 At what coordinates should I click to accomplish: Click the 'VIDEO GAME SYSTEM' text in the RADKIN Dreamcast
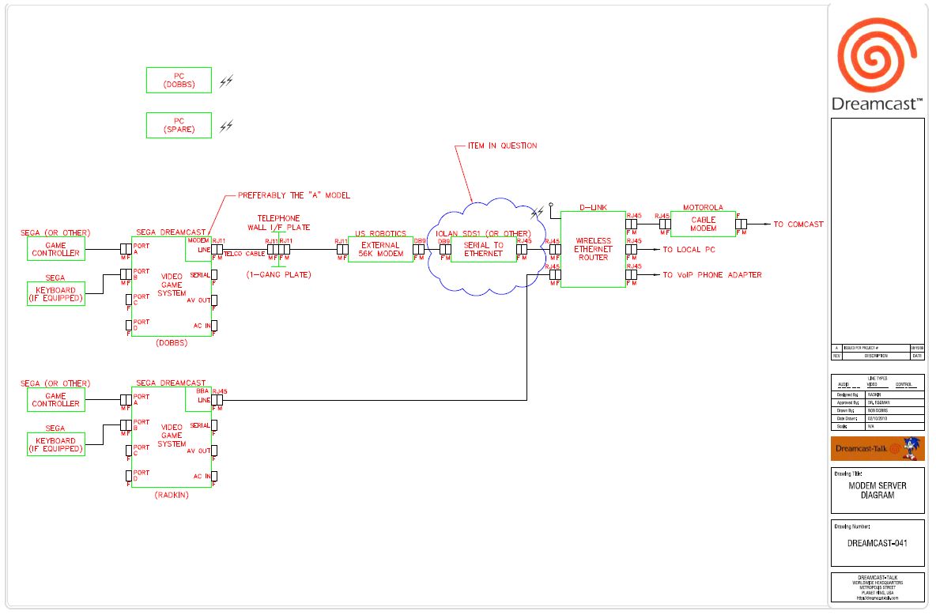click(x=172, y=436)
